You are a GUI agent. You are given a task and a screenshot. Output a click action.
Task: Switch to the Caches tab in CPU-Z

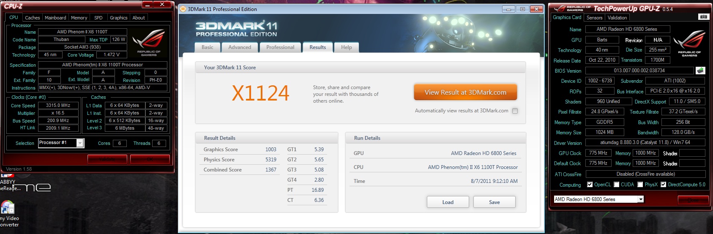(x=32, y=18)
